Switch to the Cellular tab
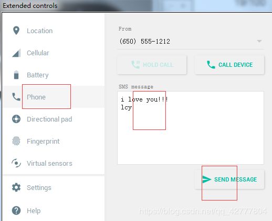The height and width of the screenshot is (221, 272). (x=38, y=53)
